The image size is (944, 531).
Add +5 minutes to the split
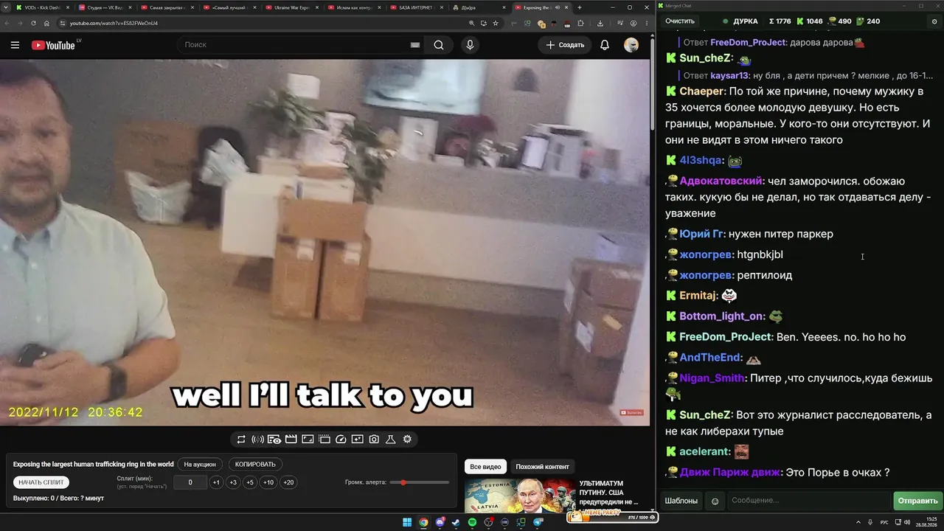(250, 482)
